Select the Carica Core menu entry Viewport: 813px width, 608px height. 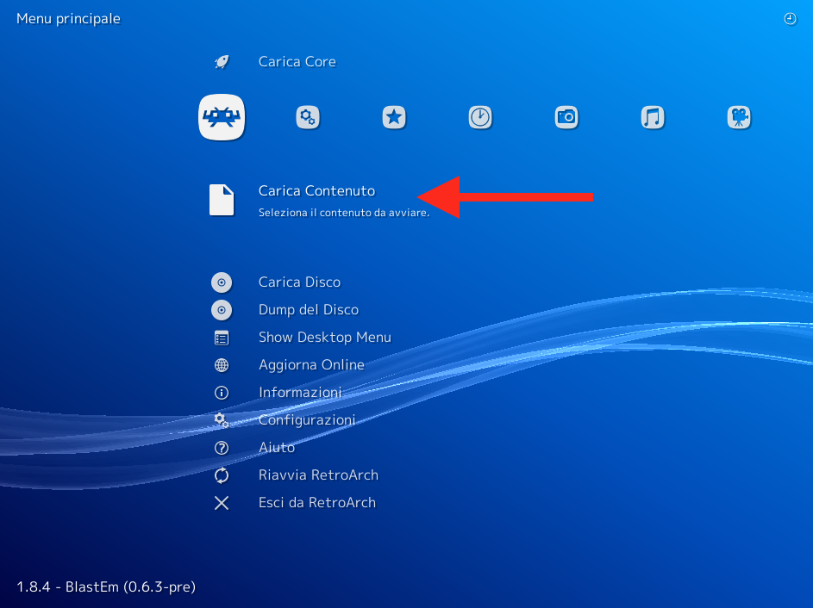coord(297,62)
